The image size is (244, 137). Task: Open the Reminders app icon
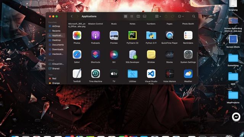tap(188, 35)
